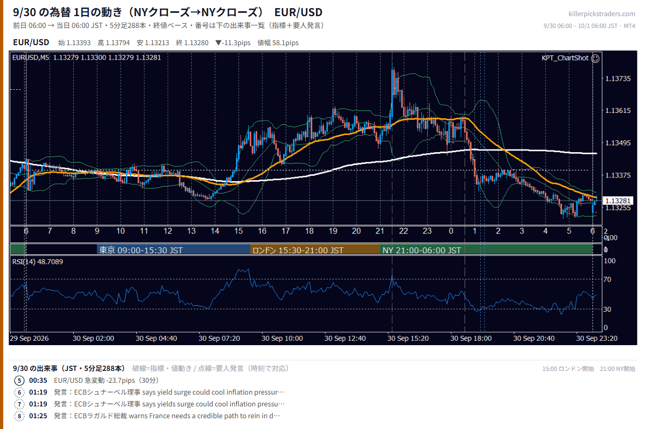Click the subtitle starting 前日 06:00 → 当日 06:00
The image size is (646, 429).
point(168,26)
